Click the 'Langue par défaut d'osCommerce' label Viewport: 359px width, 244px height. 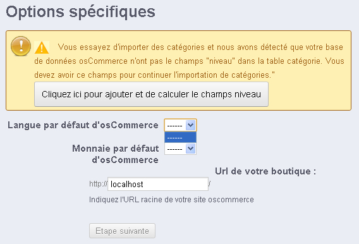[x=83, y=125]
